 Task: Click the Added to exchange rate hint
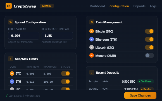click(54, 42)
